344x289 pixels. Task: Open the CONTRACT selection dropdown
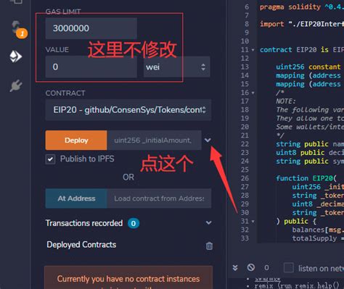[128, 110]
